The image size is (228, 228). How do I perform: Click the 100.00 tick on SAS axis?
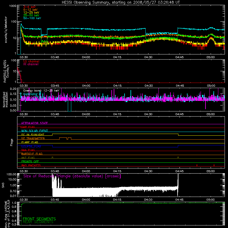tap(11, 174)
